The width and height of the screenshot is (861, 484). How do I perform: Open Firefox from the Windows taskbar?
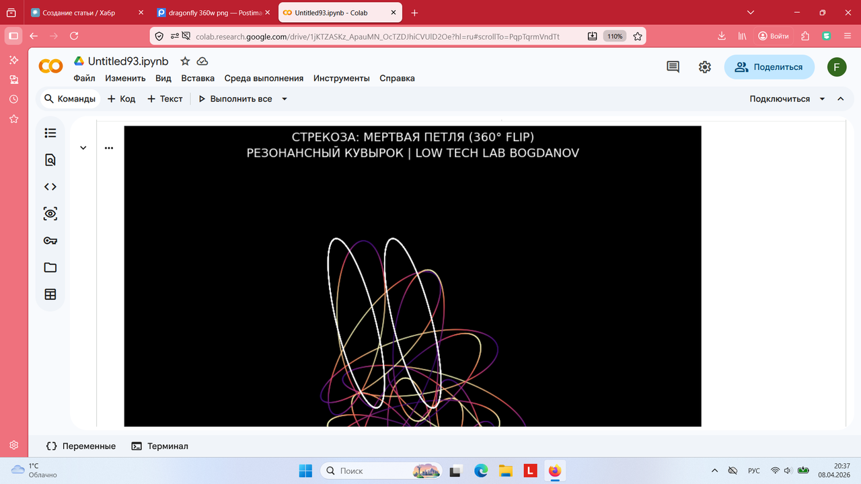(x=555, y=471)
